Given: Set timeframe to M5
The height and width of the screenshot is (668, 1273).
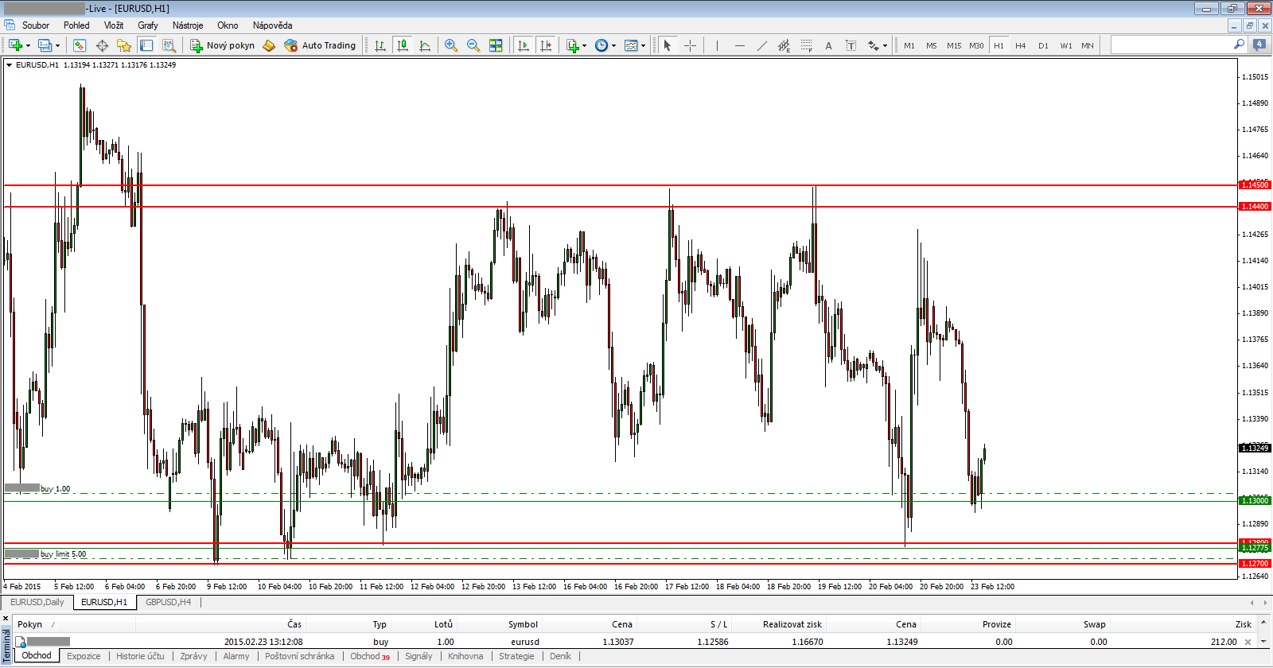Looking at the screenshot, I should (932, 45).
